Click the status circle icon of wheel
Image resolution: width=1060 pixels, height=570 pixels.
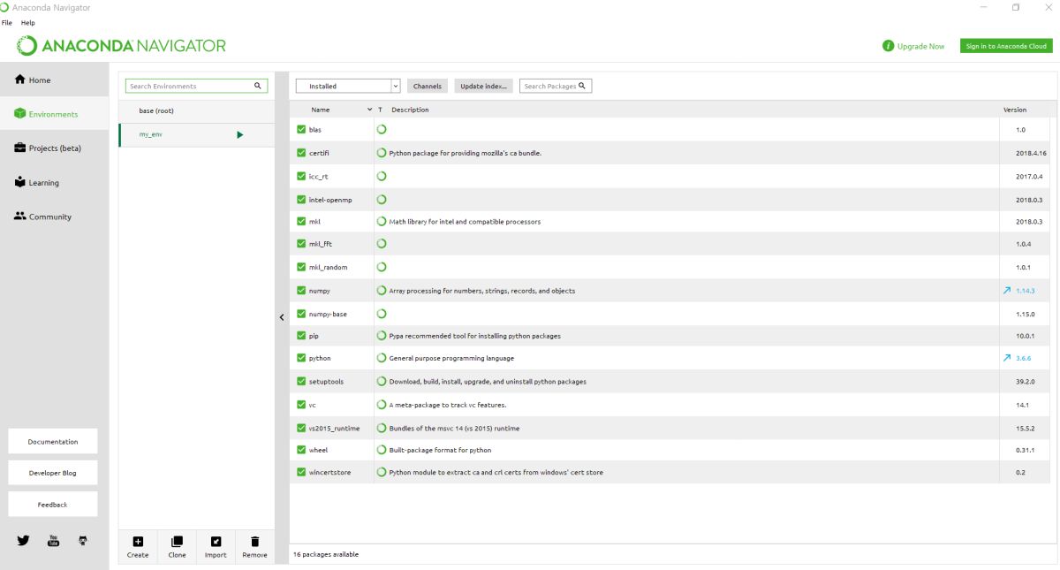tap(382, 450)
